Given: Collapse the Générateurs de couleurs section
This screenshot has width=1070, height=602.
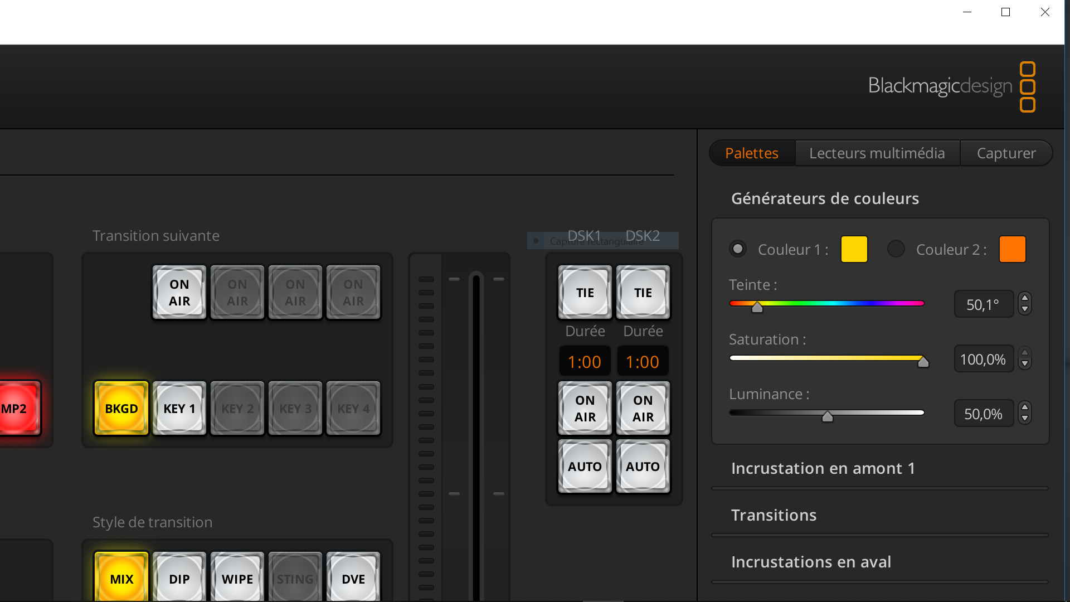Looking at the screenshot, I should click(825, 198).
